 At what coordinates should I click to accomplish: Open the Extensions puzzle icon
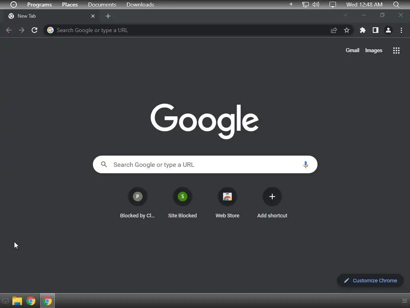362,30
